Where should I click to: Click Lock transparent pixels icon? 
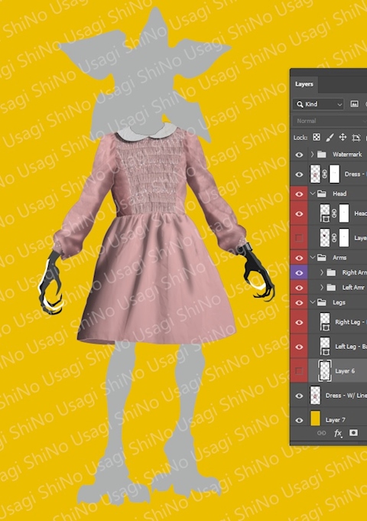click(x=317, y=137)
